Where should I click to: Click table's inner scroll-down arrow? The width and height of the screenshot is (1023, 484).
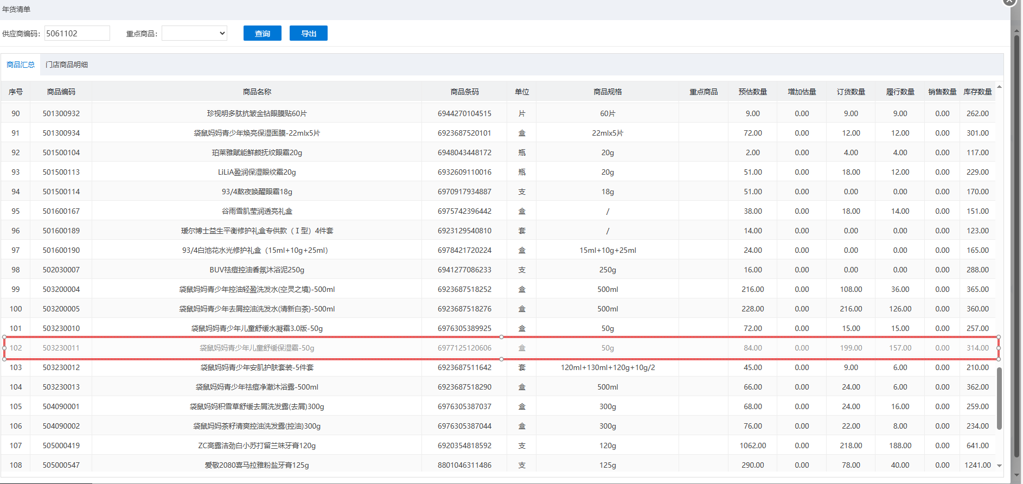999,466
